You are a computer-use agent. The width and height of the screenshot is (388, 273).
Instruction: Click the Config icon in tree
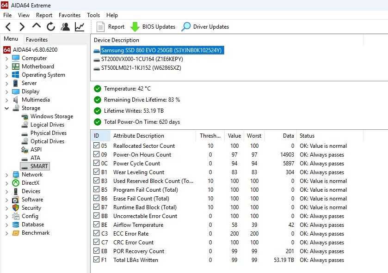click(16, 216)
